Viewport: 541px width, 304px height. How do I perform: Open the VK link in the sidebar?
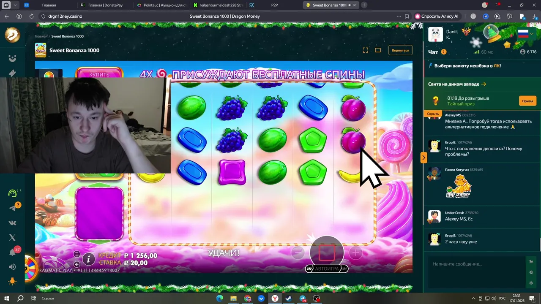coord(12,223)
